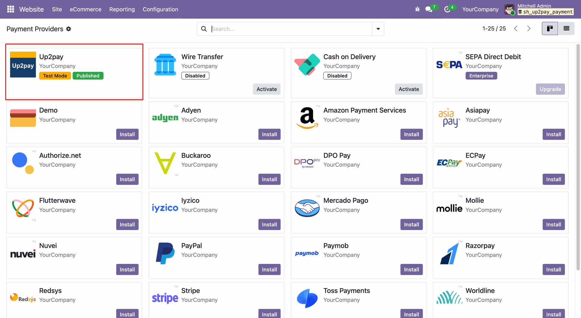
Task: Click the Mercado Pago handshake logo
Action: click(307, 208)
